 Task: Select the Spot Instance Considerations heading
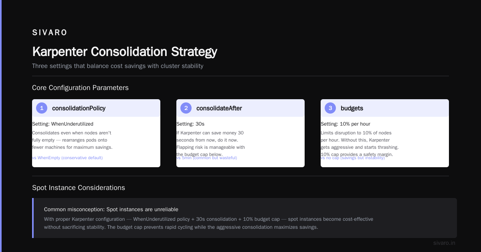(x=79, y=188)
